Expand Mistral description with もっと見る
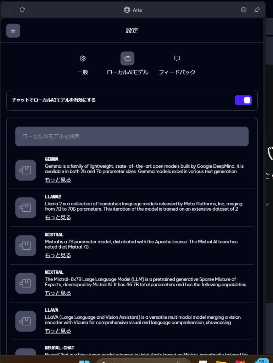 tap(58, 255)
